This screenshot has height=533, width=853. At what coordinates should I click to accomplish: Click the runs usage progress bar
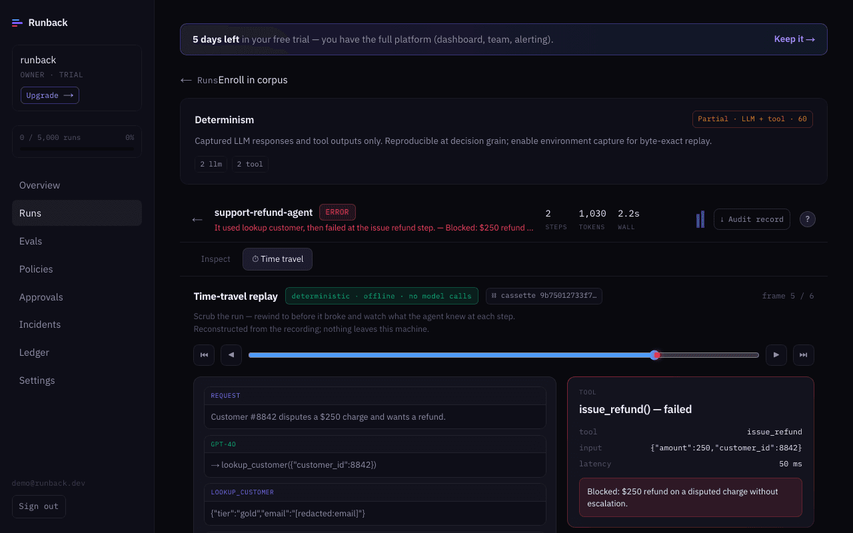[x=77, y=150]
